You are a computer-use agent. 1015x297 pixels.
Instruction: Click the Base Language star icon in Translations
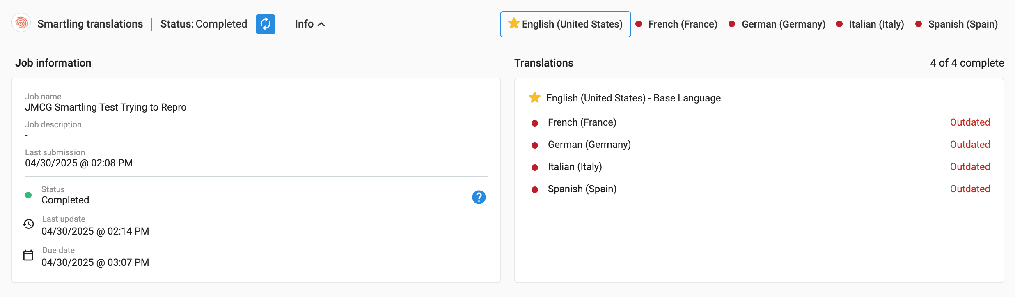click(535, 97)
